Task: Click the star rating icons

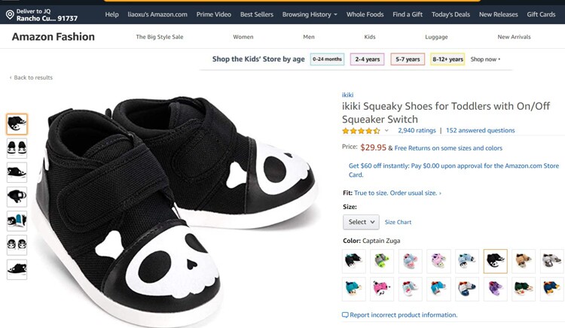Action: (360, 130)
